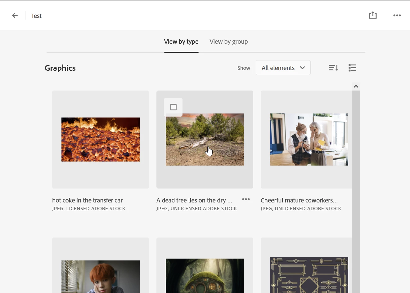
Task: Switch to View by type tab
Action: pyautogui.click(x=181, y=42)
